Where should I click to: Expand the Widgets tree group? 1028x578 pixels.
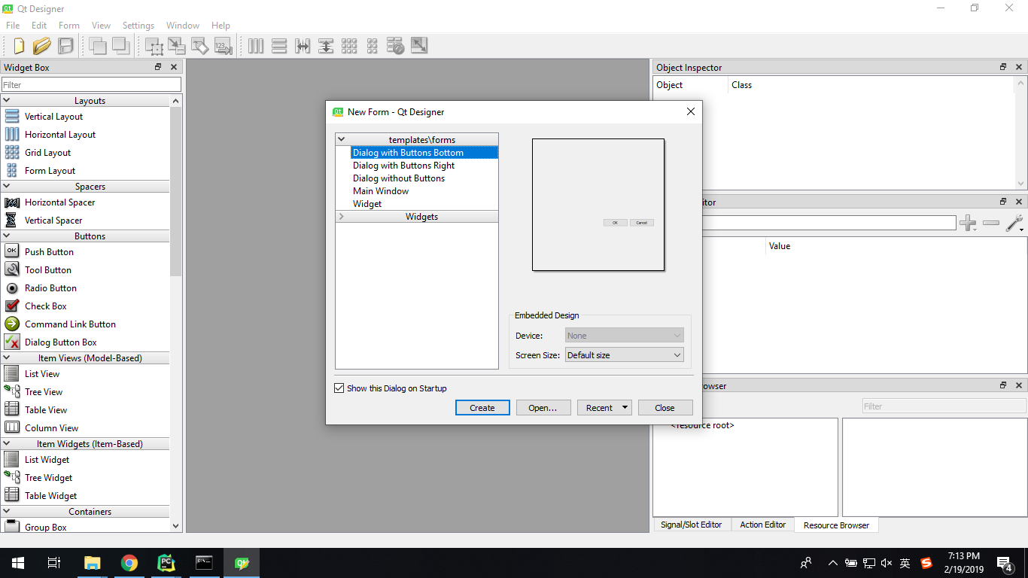point(341,217)
